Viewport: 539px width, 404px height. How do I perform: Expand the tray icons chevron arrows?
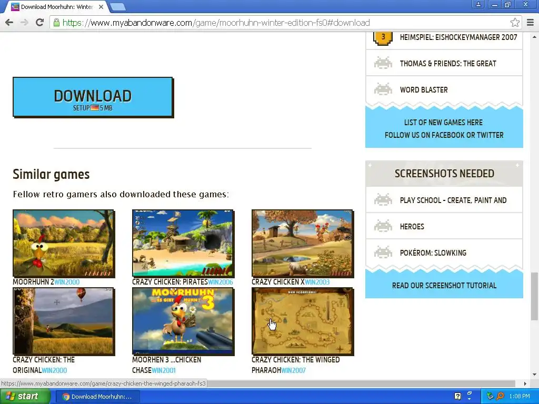470,396
